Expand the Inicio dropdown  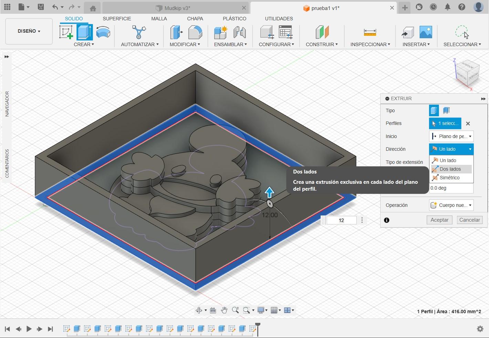(451, 136)
